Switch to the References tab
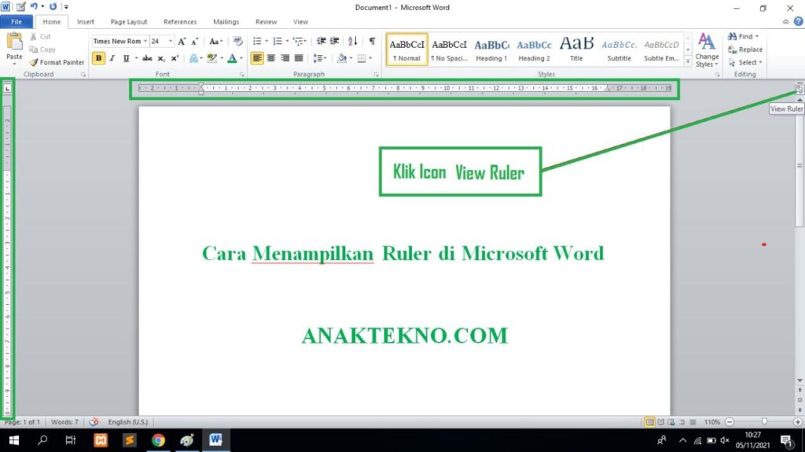 click(180, 21)
